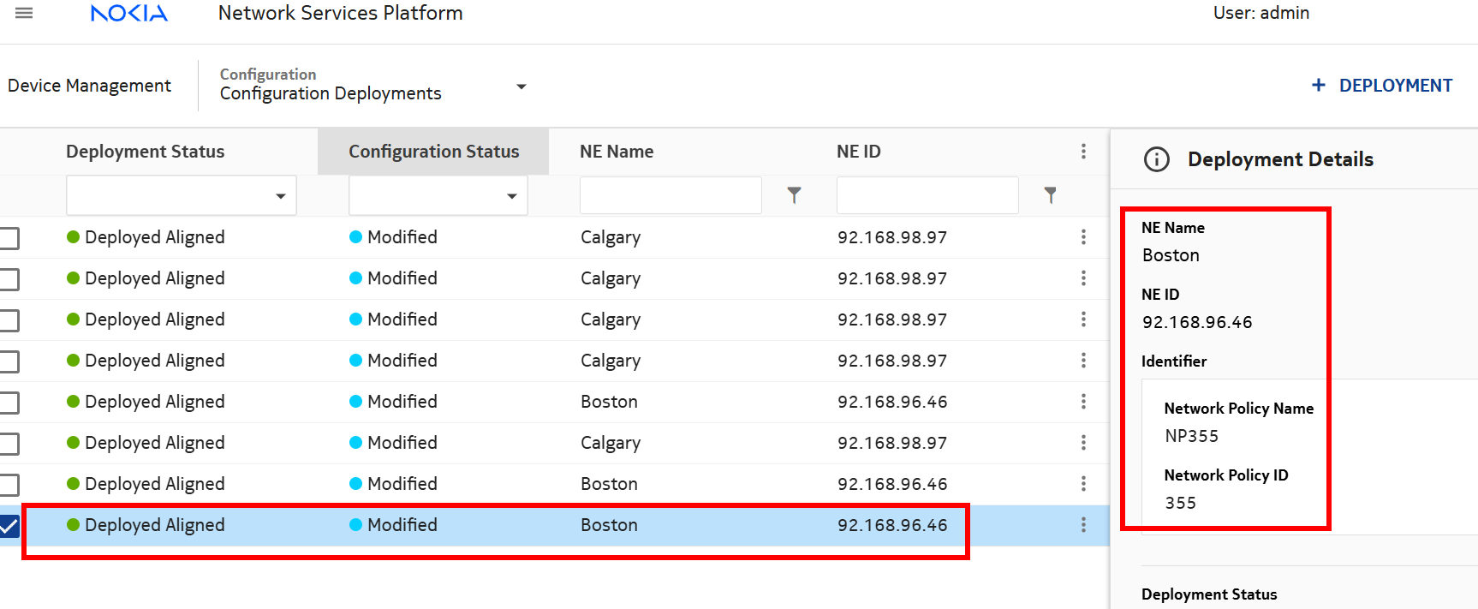
Task: Click the NE Name filter text field
Action: point(670,195)
